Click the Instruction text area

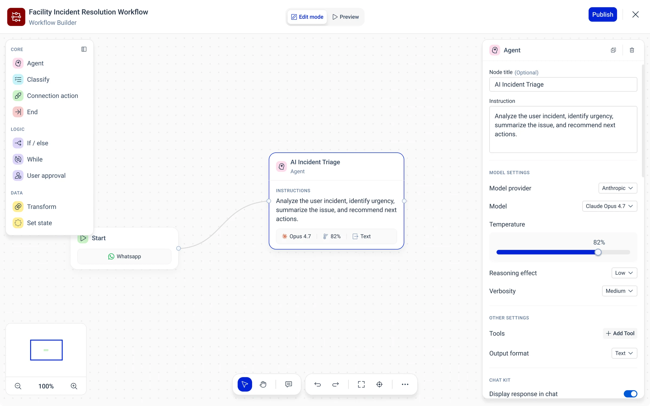tap(563, 129)
